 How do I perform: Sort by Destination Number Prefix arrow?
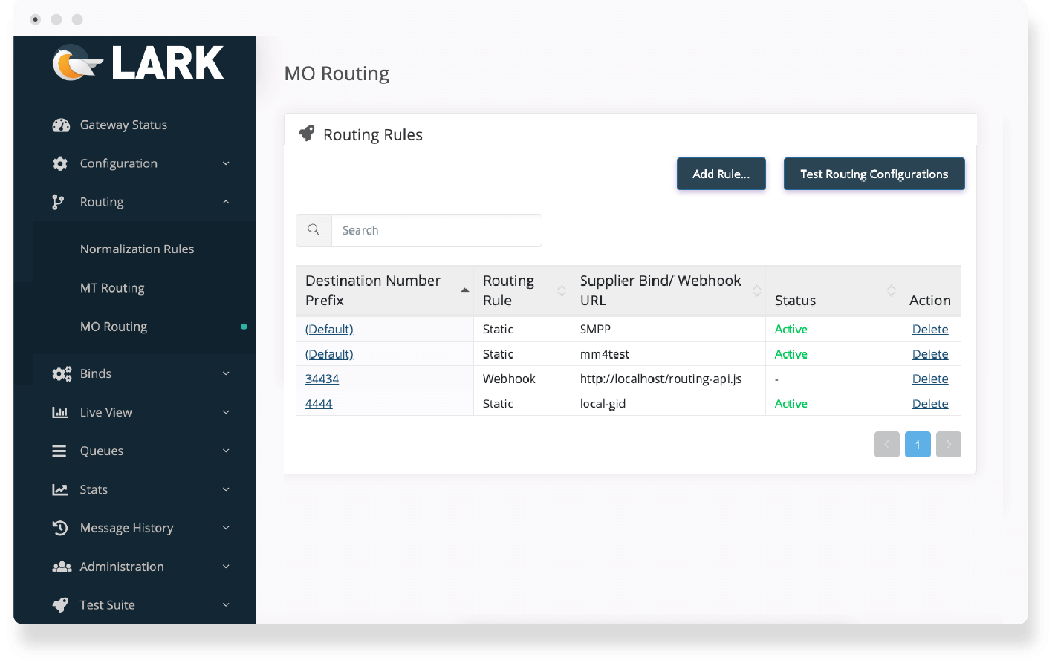(x=465, y=290)
